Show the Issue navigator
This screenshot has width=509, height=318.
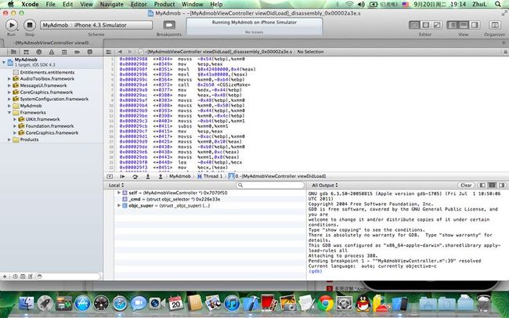[x=52, y=52]
